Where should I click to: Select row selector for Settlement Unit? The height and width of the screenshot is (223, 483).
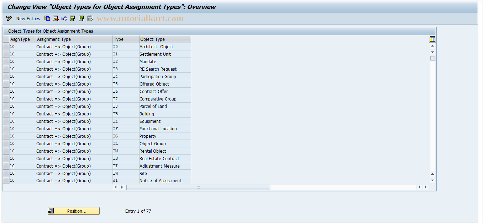pos(6,54)
